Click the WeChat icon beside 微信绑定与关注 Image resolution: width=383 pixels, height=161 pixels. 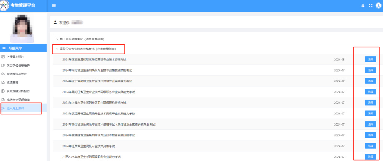(3, 74)
